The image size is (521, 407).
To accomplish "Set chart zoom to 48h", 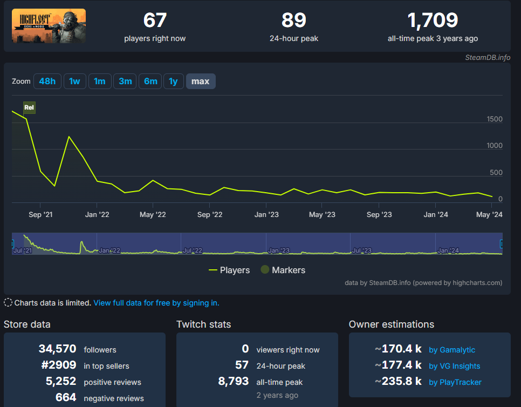I will (47, 82).
